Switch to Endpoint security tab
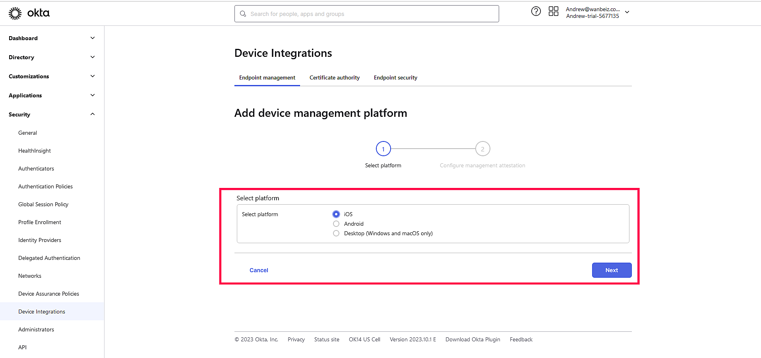 pyautogui.click(x=395, y=77)
